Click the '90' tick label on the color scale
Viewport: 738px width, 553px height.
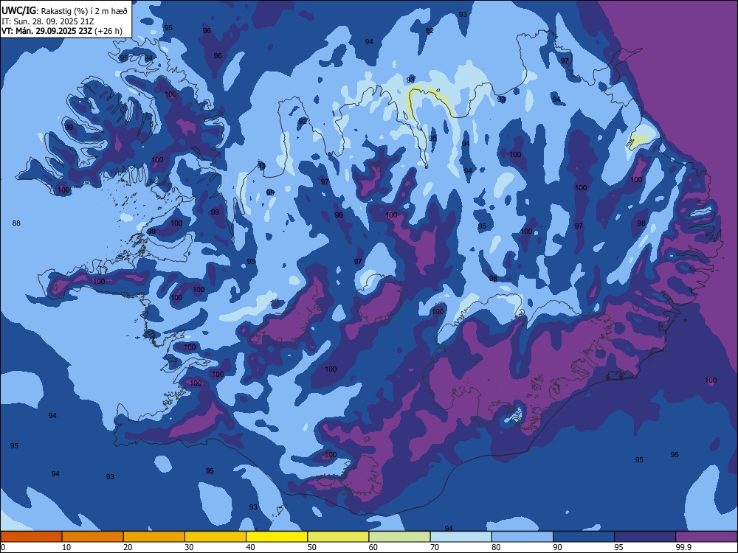coord(558,547)
